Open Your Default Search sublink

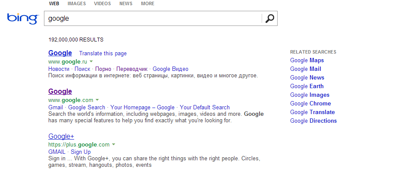[x=205, y=107]
